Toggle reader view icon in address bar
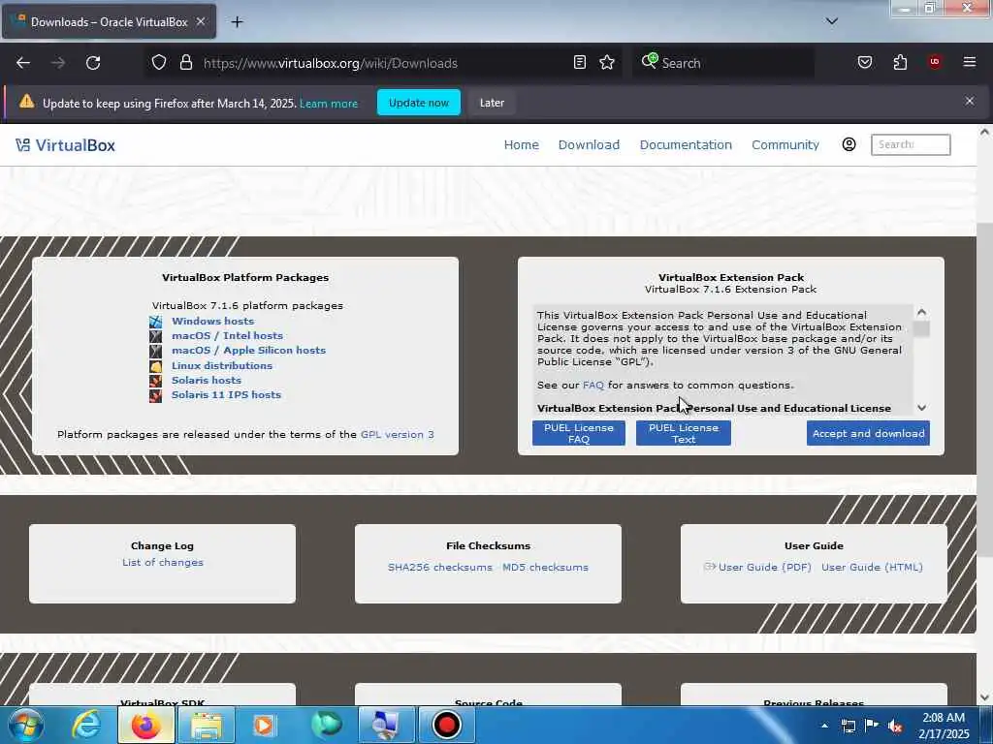The height and width of the screenshot is (744, 993). pyautogui.click(x=580, y=63)
